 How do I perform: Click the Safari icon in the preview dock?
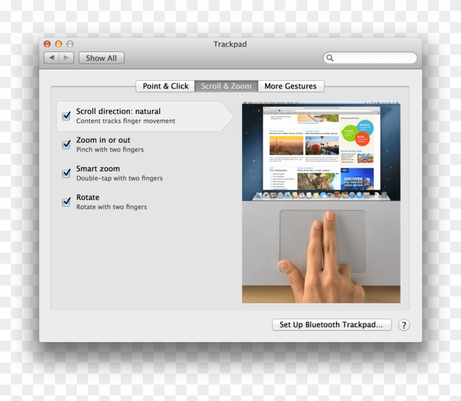(280, 196)
